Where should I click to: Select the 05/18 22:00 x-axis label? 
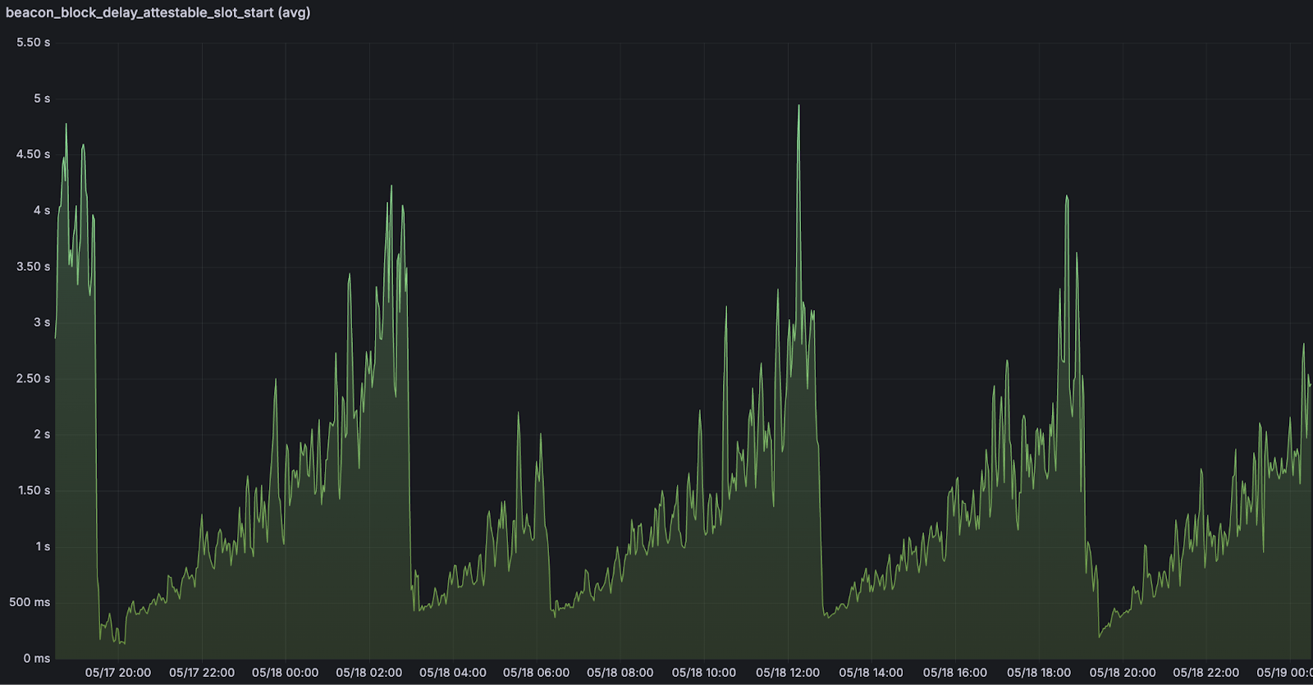1205,673
